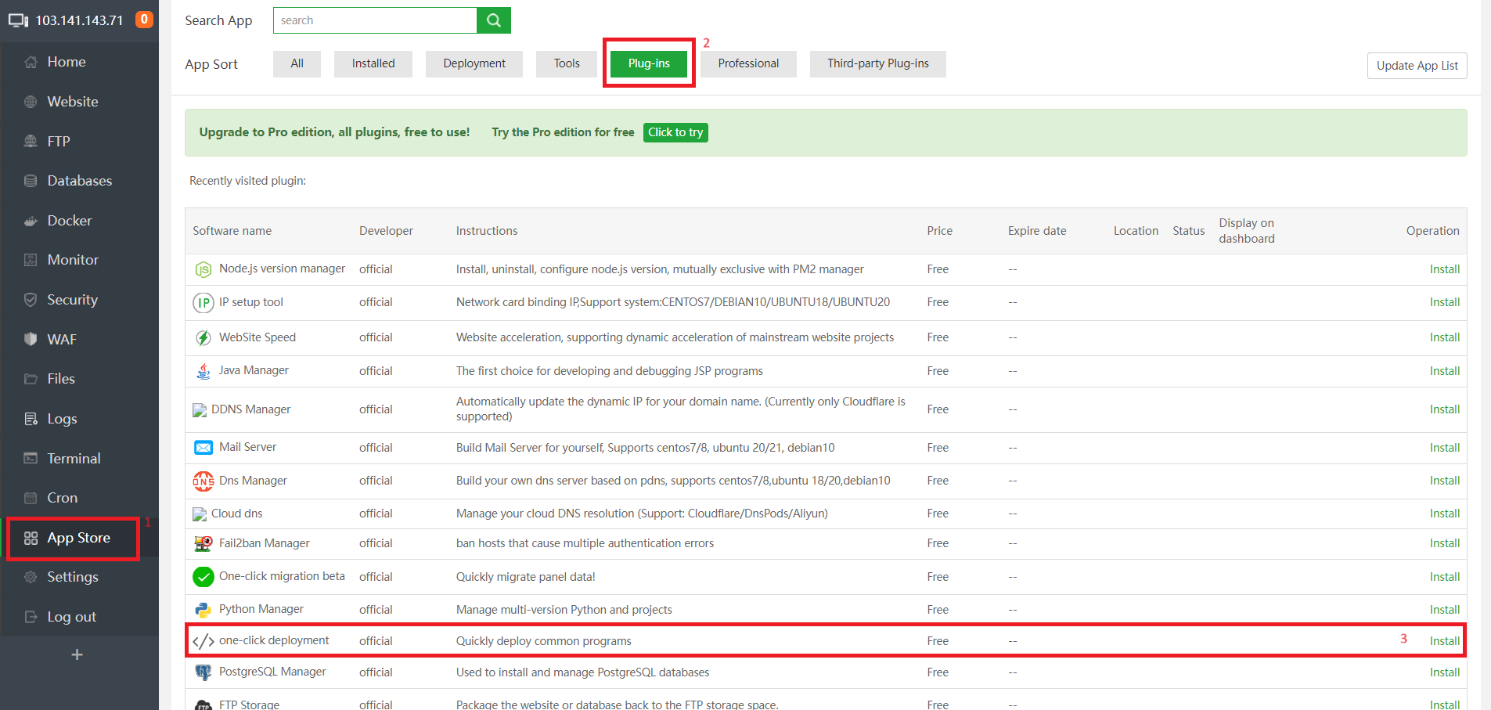The height and width of the screenshot is (710, 1491).
Task: Open the Security sidebar menu item
Action: tap(72, 300)
